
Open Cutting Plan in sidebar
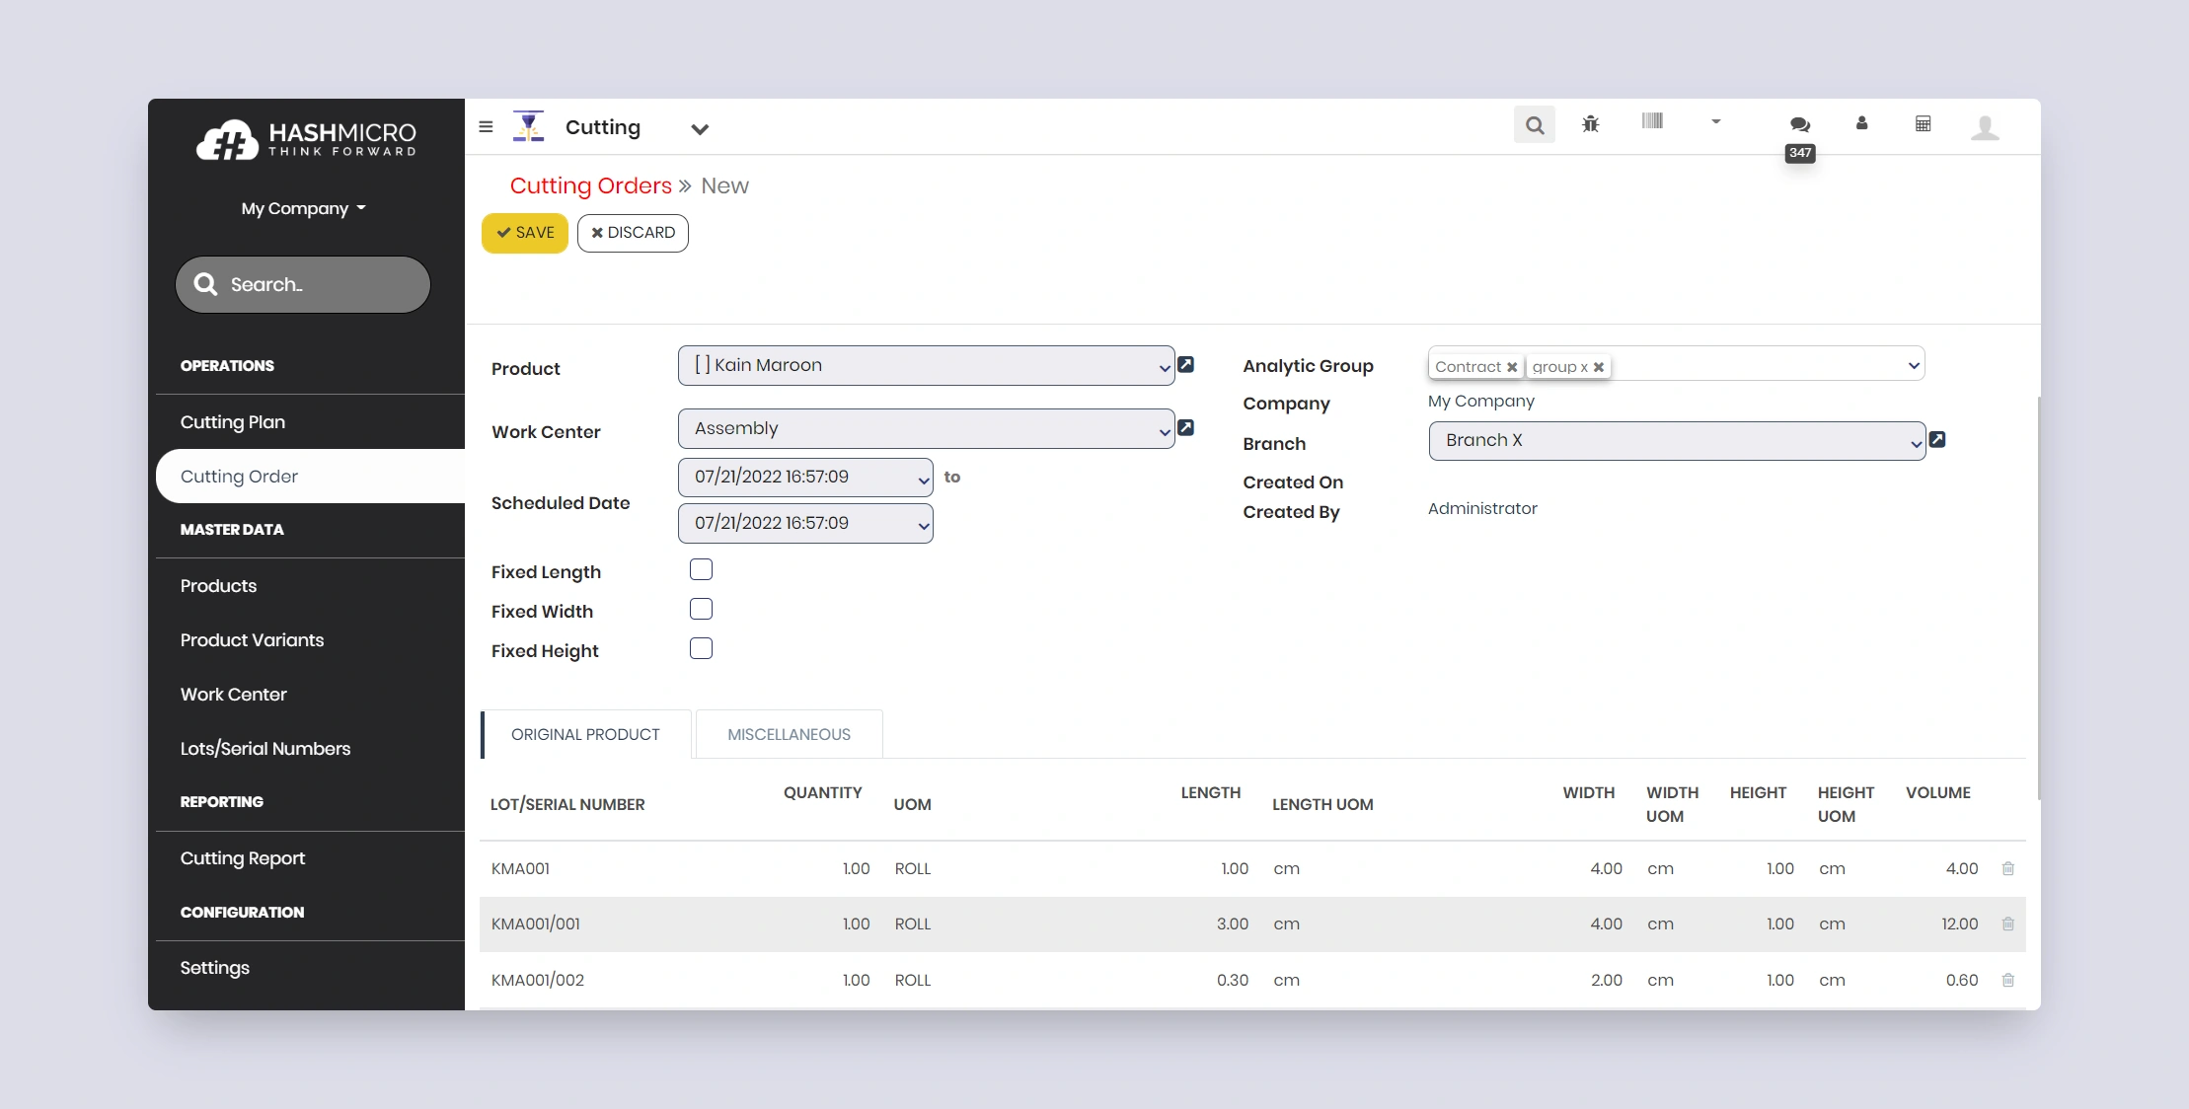click(x=233, y=422)
